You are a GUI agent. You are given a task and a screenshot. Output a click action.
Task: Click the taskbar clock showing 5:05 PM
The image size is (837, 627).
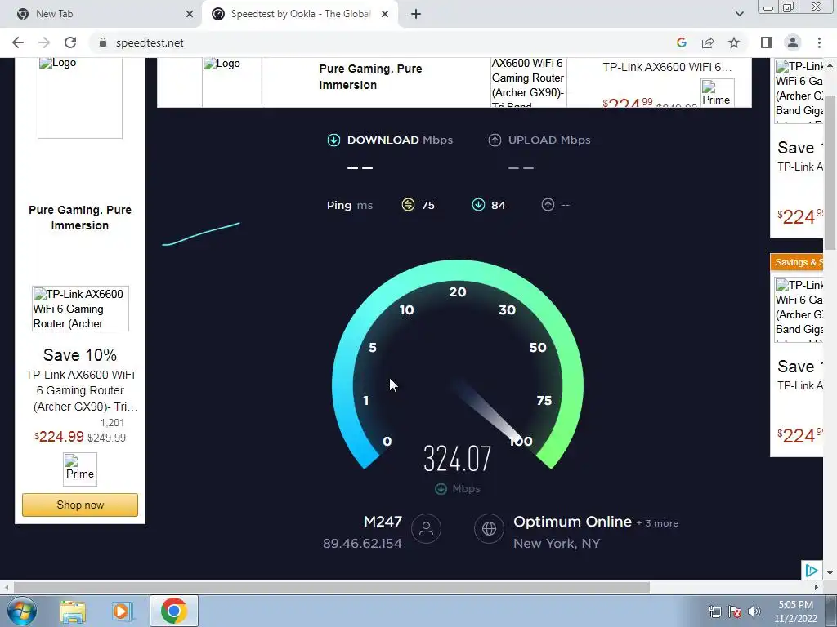tap(795, 611)
